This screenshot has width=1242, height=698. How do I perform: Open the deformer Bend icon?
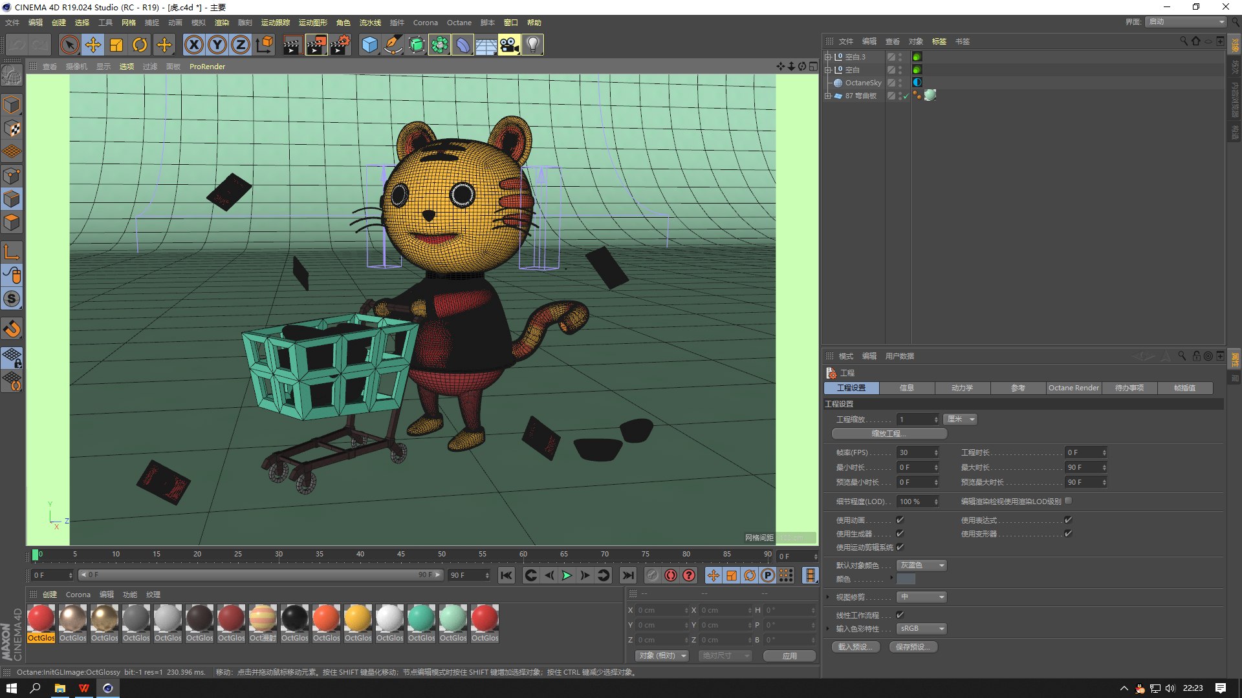click(463, 45)
